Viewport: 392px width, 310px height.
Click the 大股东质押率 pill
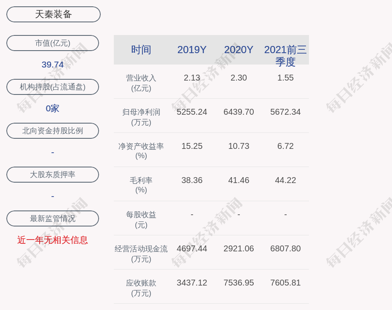coord(53,175)
